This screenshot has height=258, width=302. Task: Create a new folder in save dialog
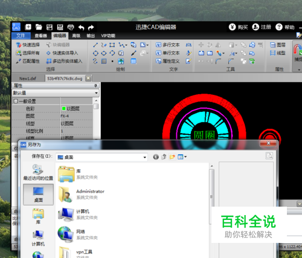point(172,156)
